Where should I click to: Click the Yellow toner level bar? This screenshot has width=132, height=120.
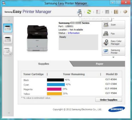tap(55, 94)
